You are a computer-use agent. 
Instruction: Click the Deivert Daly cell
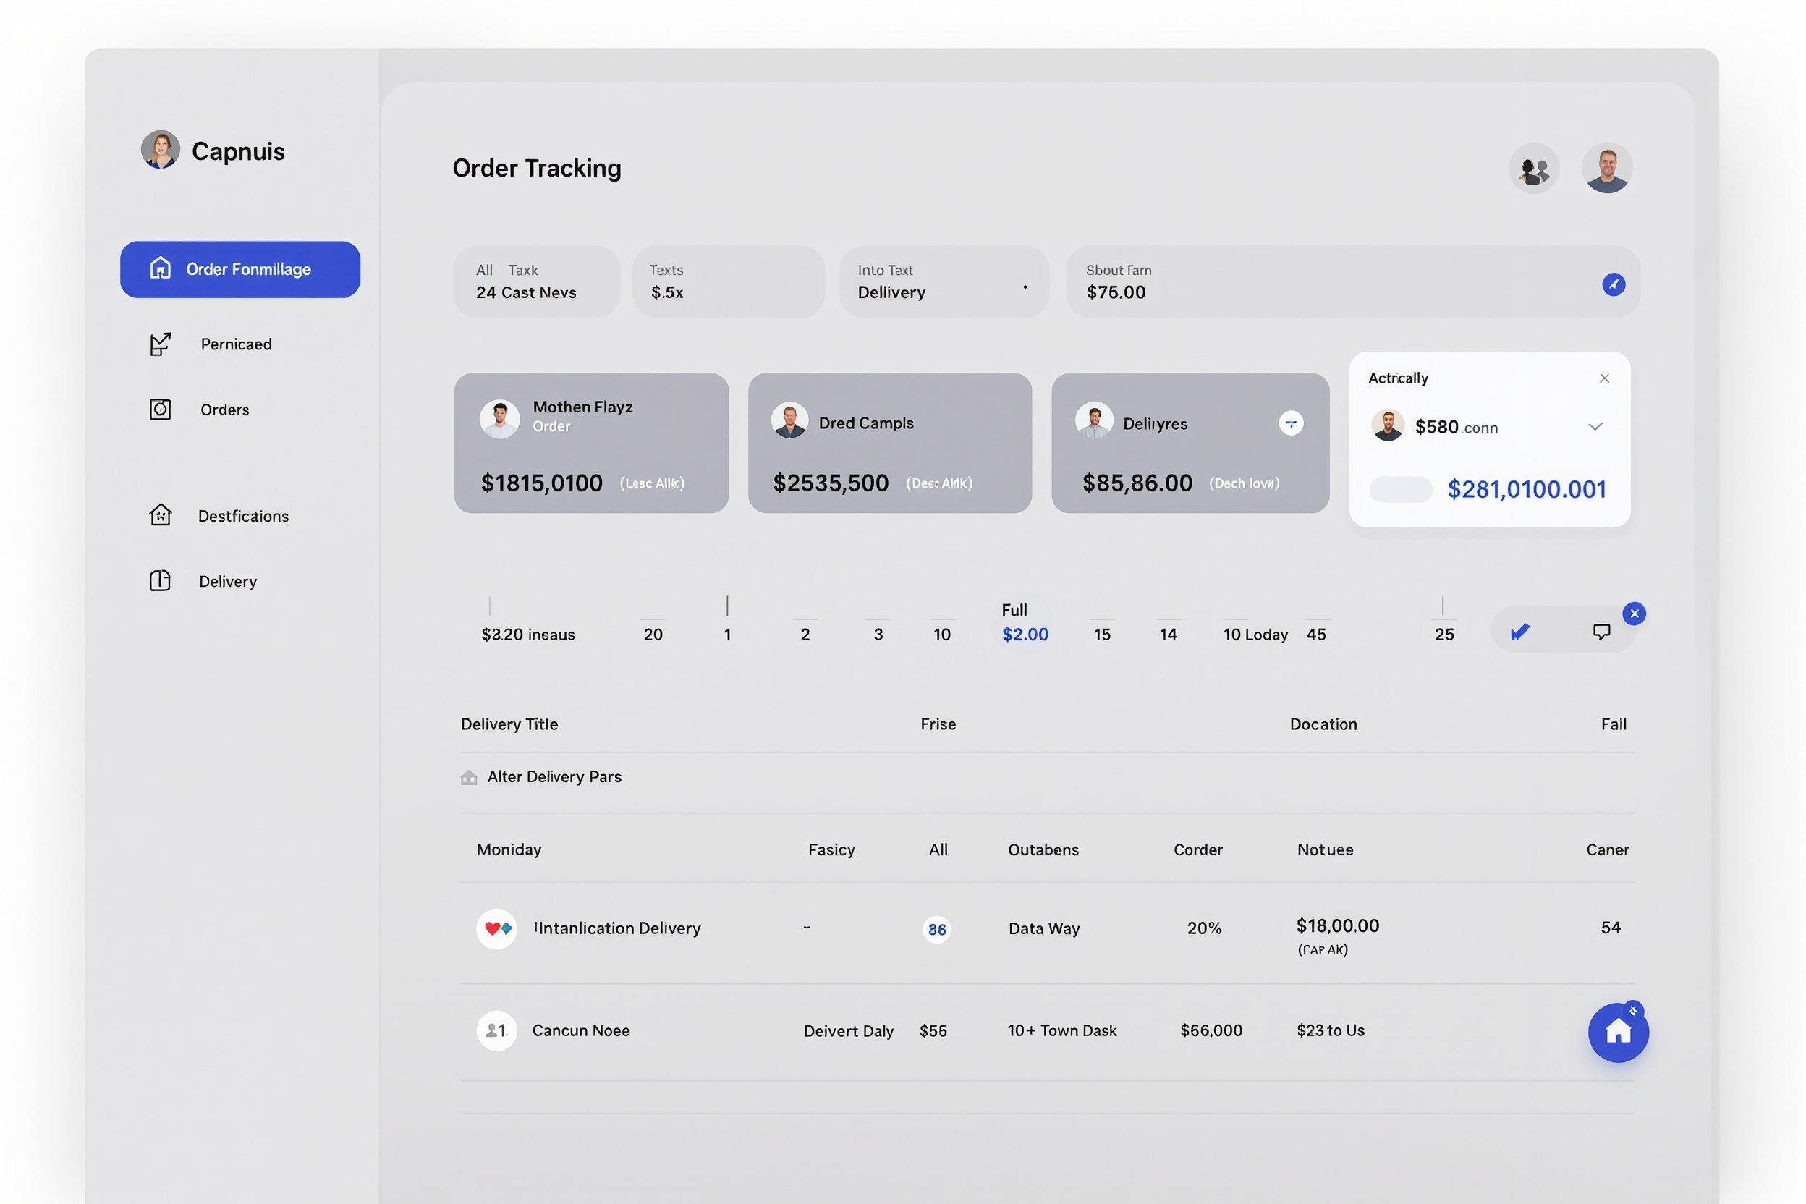click(849, 1031)
